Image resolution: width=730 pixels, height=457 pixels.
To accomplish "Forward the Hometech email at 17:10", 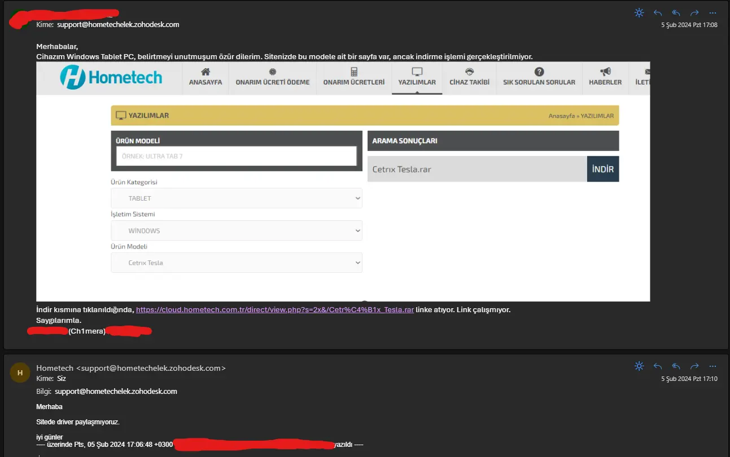I will tap(695, 366).
